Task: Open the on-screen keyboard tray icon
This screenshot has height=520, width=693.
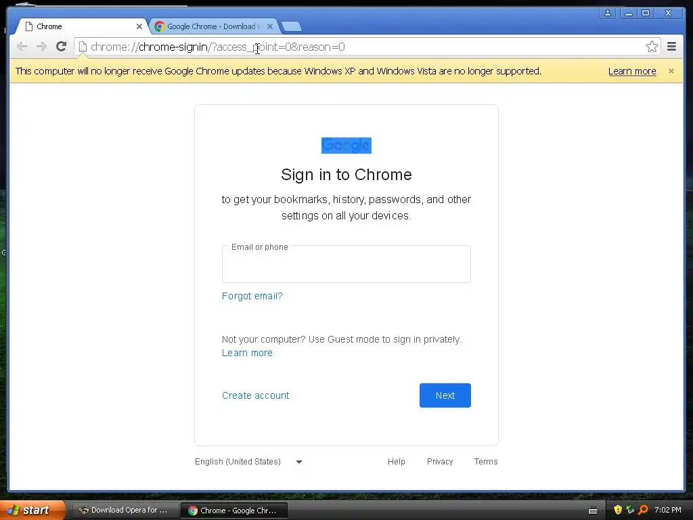Action: [593, 511]
